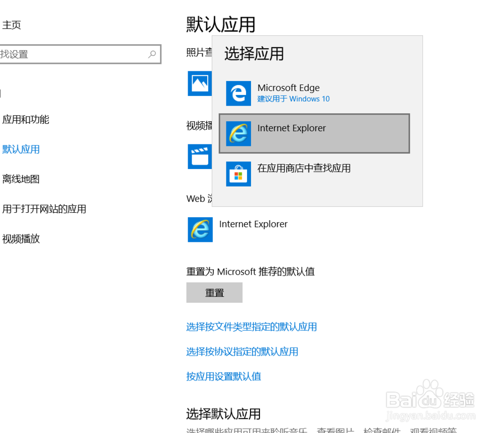Open "选择按文件类型指定的默认应用" link
The height and width of the screenshot is (433, 503).
coord(251,327)
